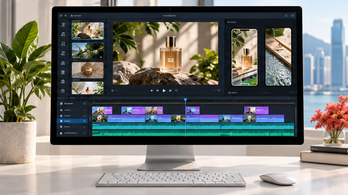Select first purple clip on top video track
The image size is (348, 195).
tap(102, 110)
